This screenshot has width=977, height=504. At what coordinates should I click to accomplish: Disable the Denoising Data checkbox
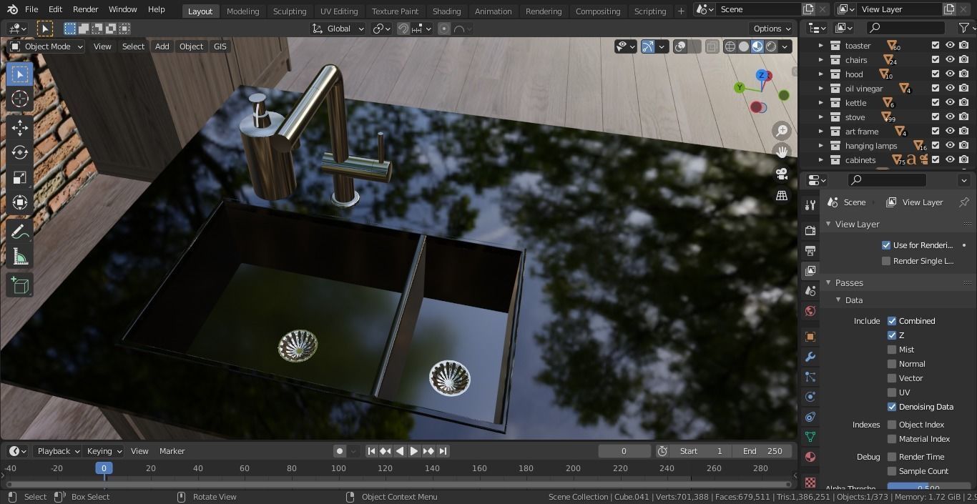(892, 407)
